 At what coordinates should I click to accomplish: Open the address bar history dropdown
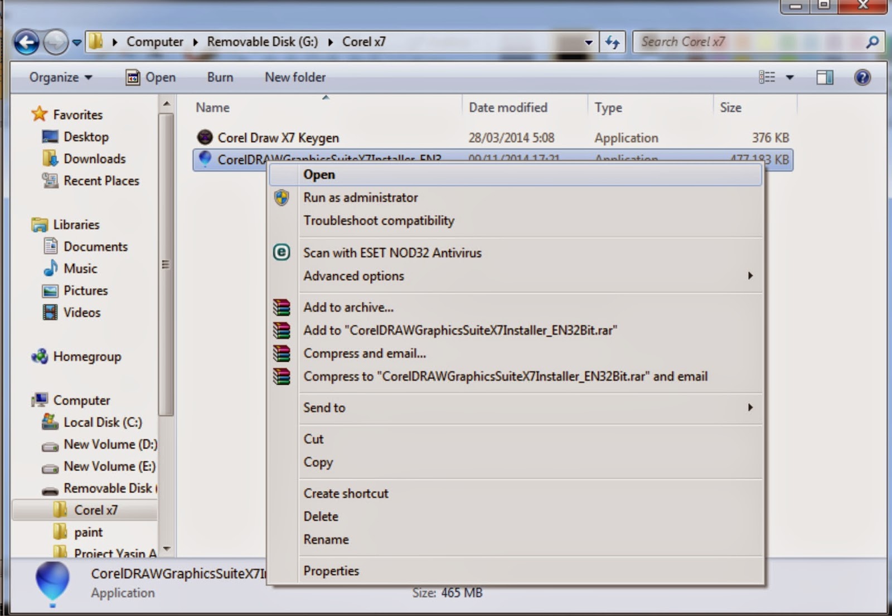[589, 41]
